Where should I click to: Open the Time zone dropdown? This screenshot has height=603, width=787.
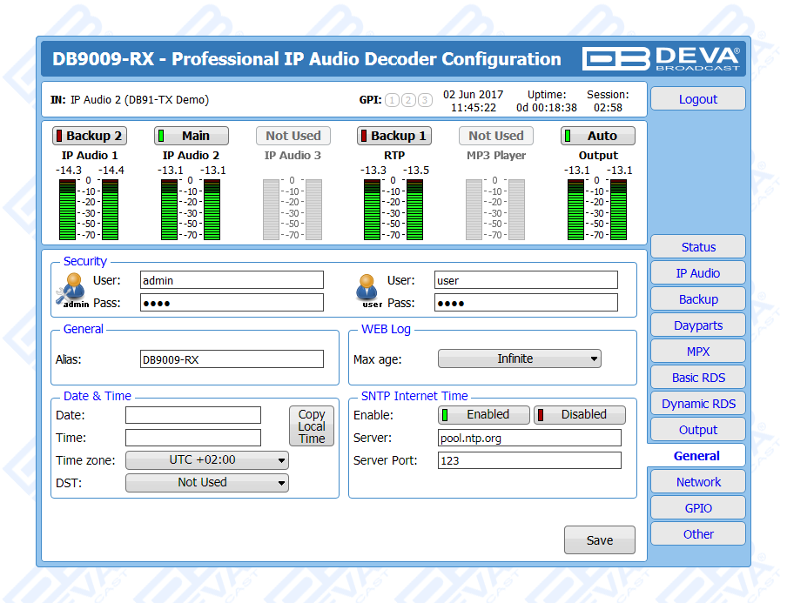point(207,460)
